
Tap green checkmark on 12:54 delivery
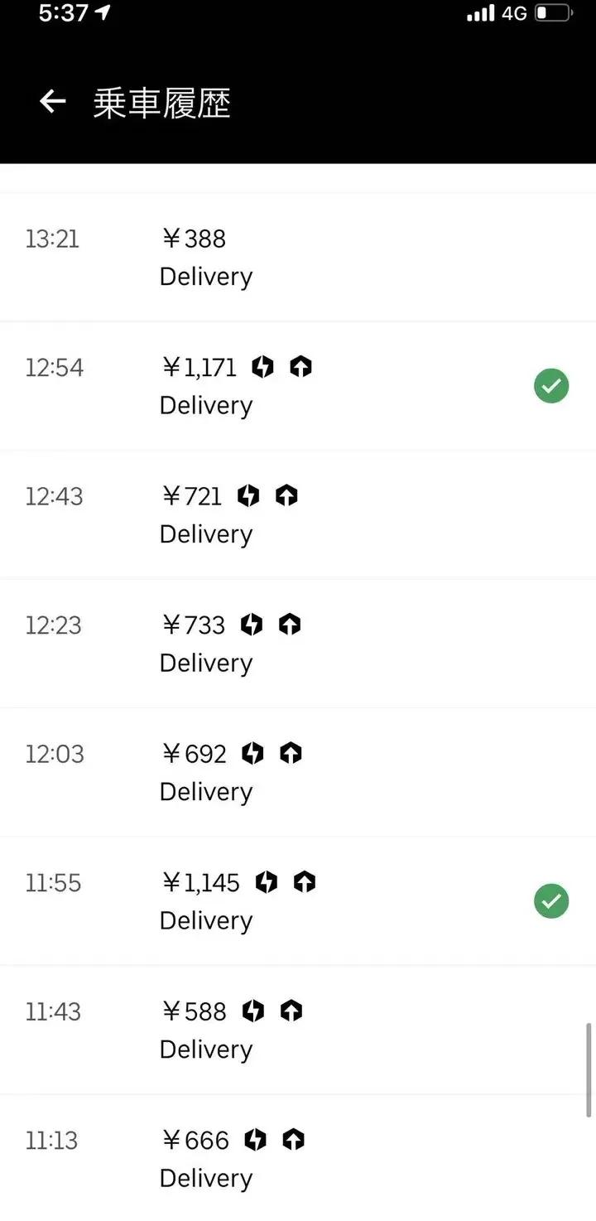551,386
